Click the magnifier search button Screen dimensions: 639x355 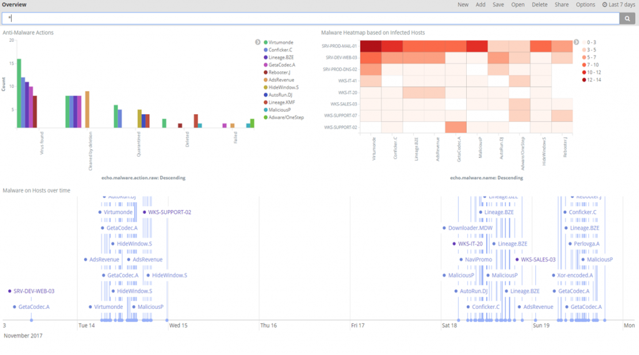point(628,19)
